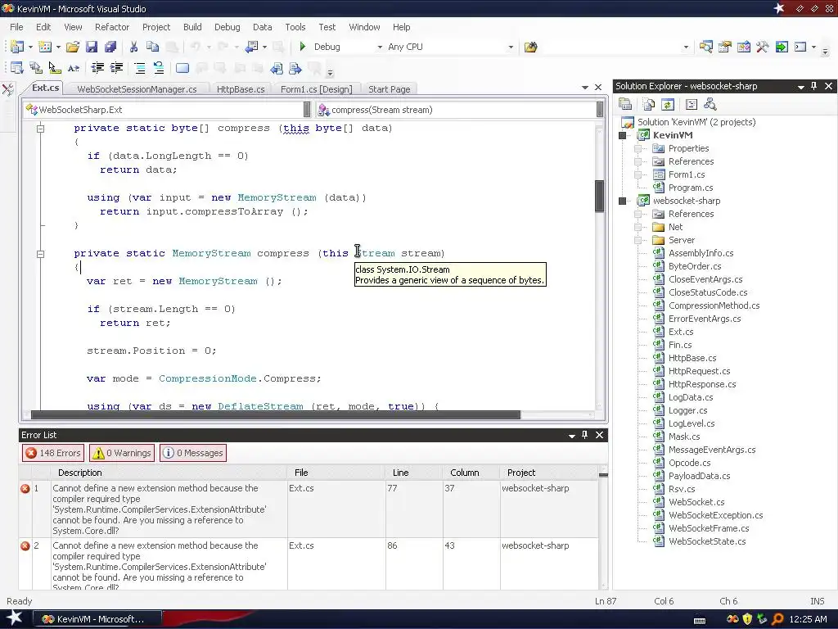The height and width of the screenshot is (629, 838).
Task: Open the WebSocketSharp.Ext class dropdown
Action: [307, 110]
